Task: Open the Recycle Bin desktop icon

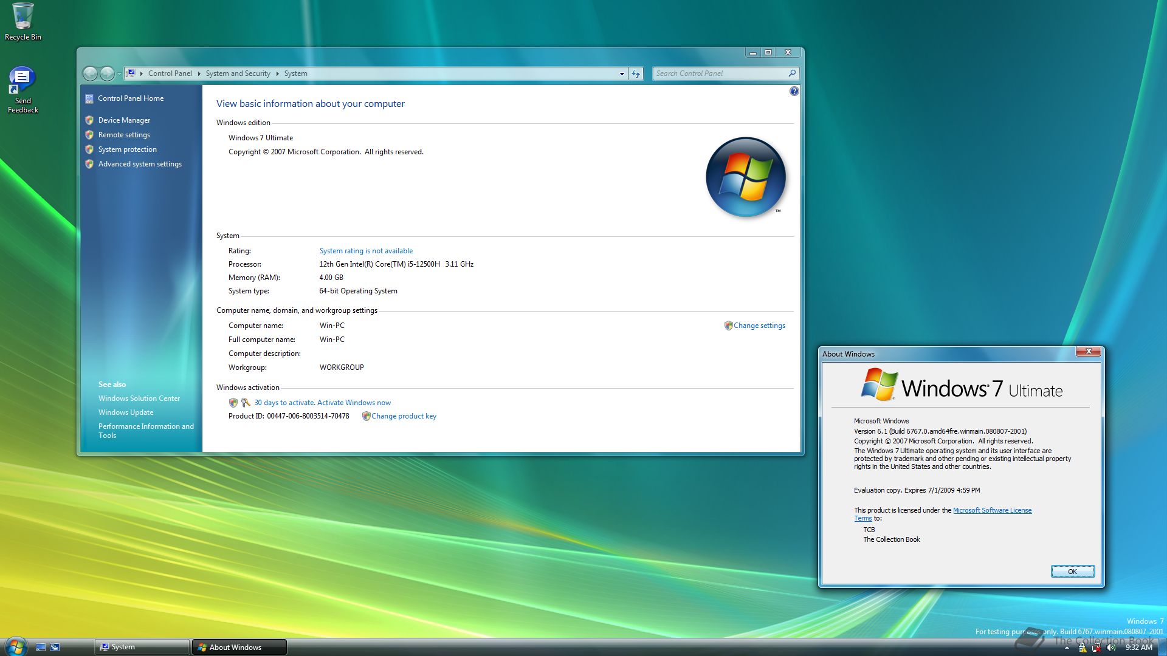Action: click(x=23, y=22)
